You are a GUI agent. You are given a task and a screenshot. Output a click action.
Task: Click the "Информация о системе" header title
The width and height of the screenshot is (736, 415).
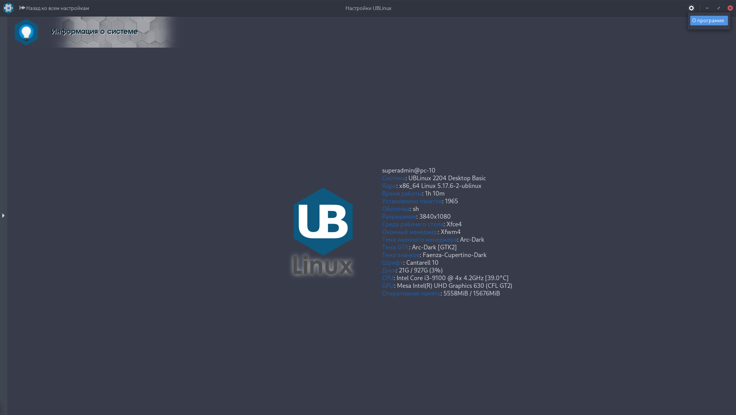click(95, 32)
